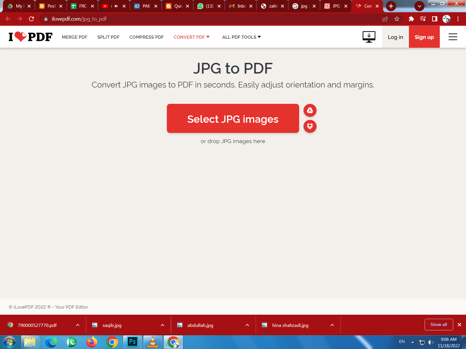Open the desktop app download icon

pos(369,37)
